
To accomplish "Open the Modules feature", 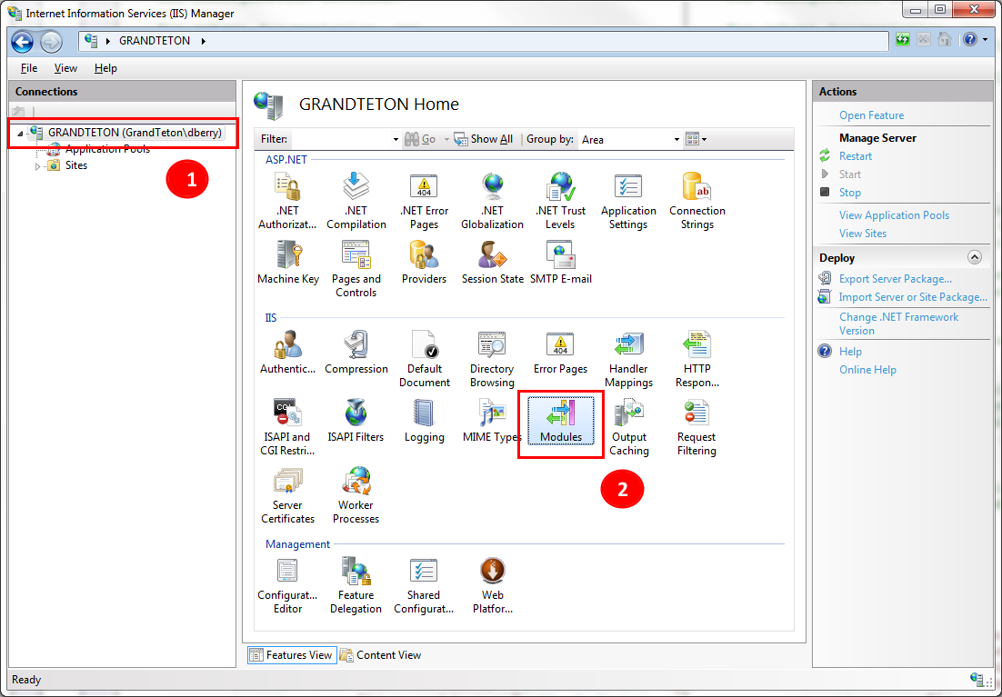I will [x=560, y=421].
